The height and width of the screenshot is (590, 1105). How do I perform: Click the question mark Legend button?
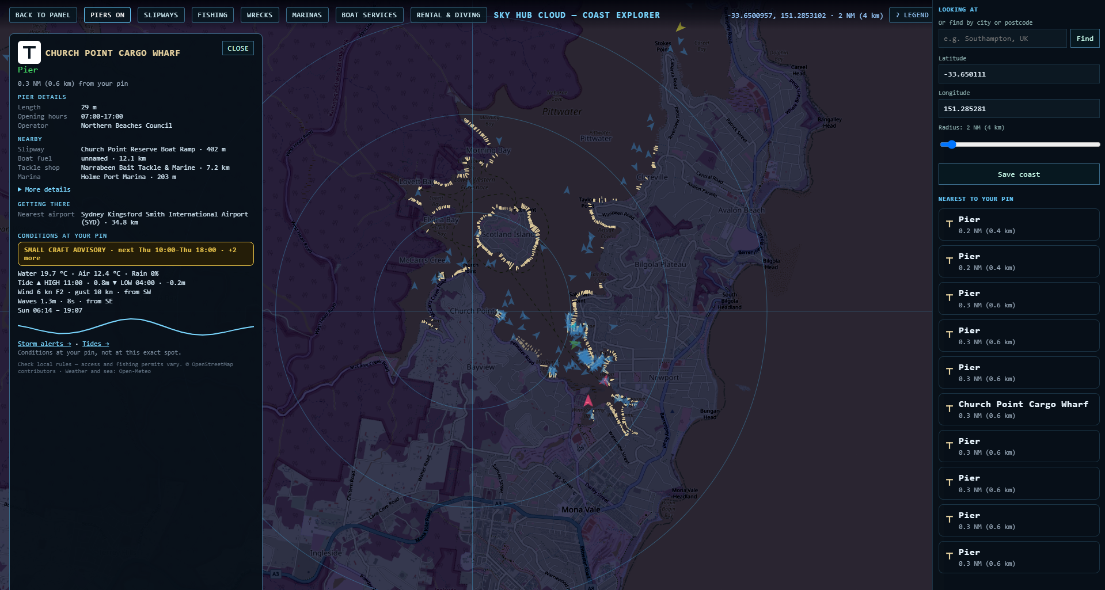[x=912, y=15]
